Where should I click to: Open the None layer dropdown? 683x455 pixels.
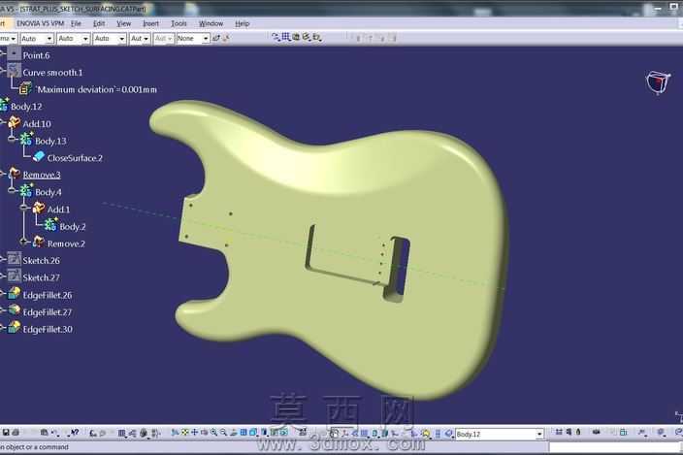206,39
